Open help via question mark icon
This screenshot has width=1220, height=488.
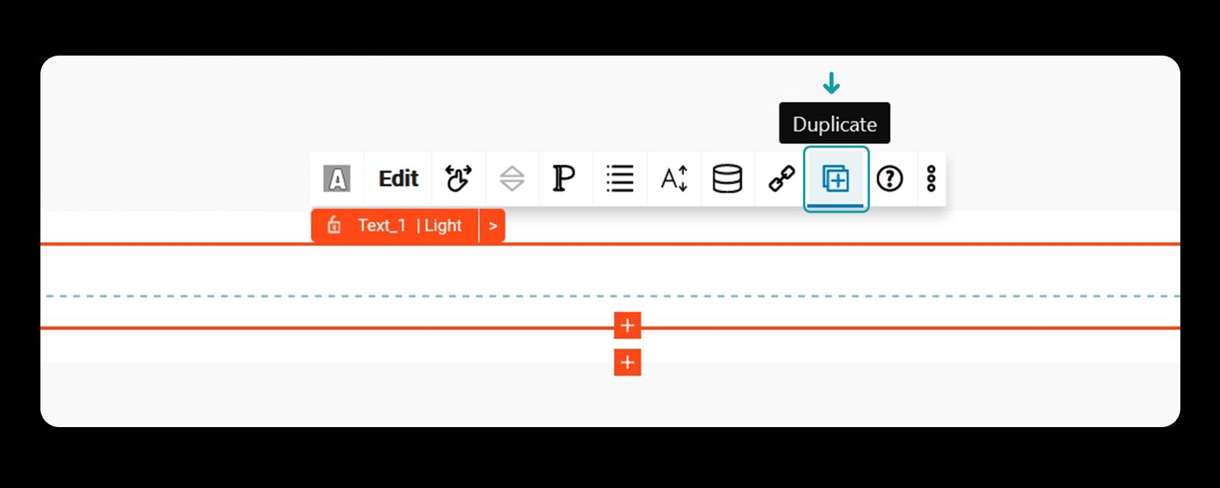click(x=889, y=179)
